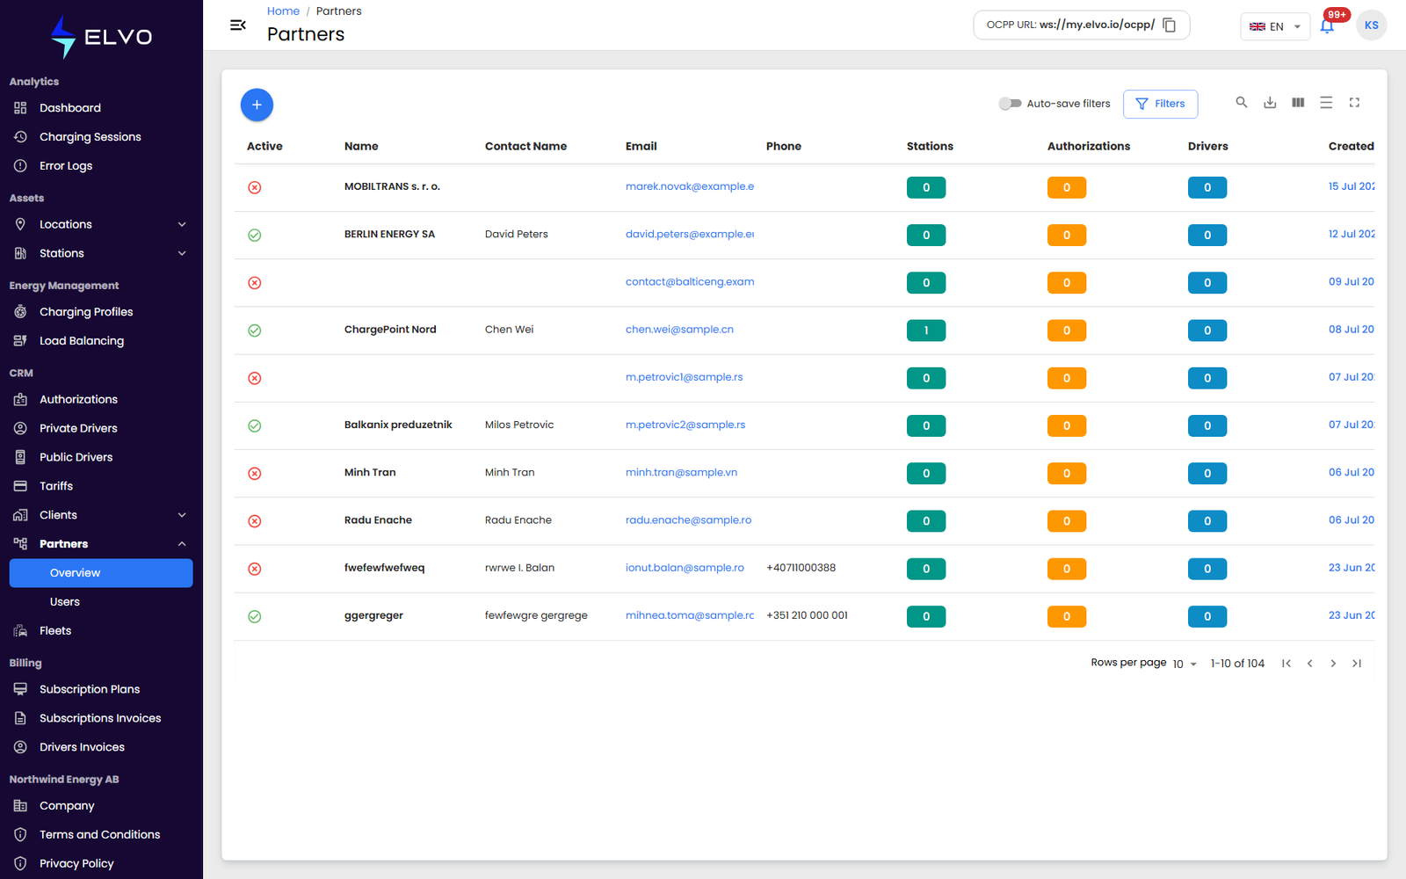Open the KS user avatar menu
This screenshot has height=879, width=1406.
[1371, 25]
